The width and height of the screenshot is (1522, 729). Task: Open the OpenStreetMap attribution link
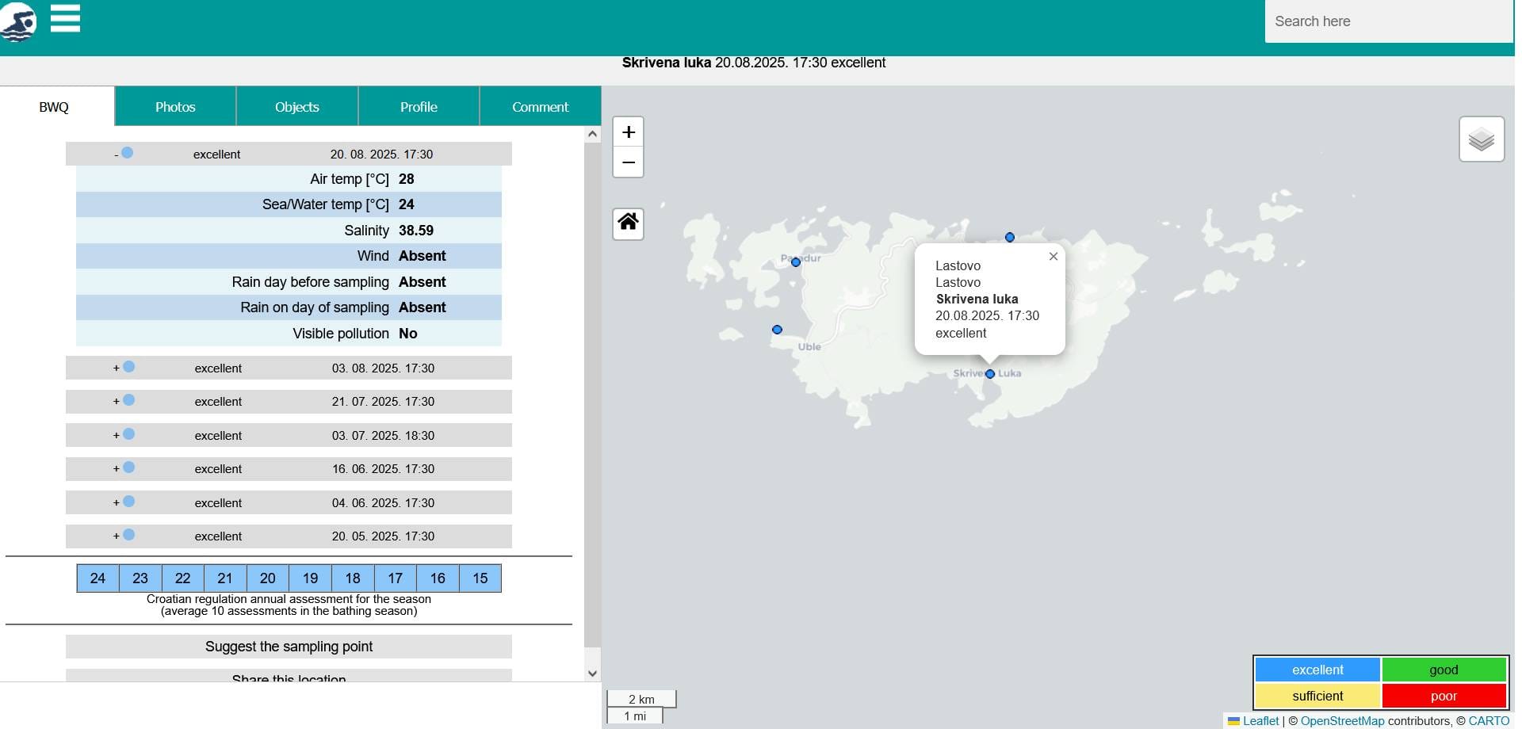[x=1341, y=721]
